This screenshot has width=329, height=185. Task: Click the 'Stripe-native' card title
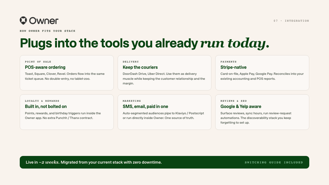[234, 67]
